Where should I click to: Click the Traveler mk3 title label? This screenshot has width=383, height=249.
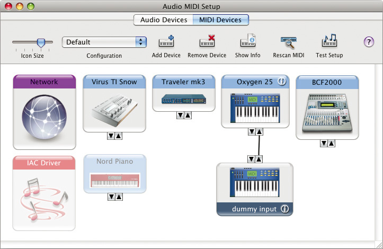183,82
